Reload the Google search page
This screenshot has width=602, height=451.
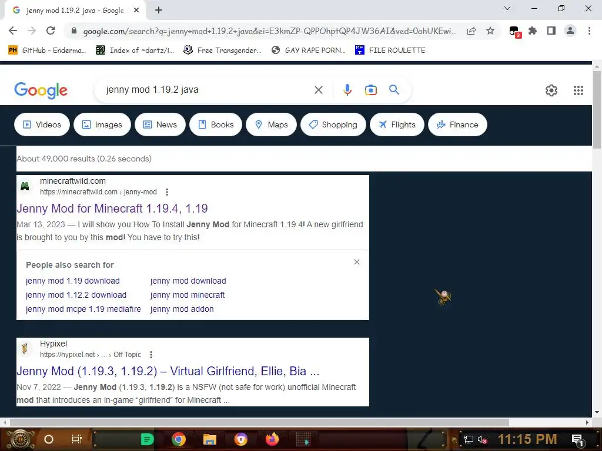(x=51, y=31)
